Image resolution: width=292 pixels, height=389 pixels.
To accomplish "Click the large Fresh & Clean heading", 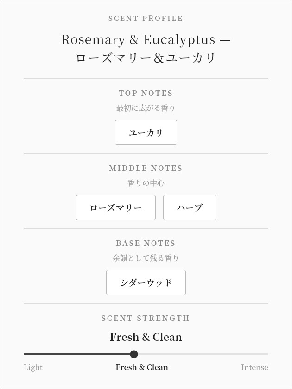I will click(146, 337).
